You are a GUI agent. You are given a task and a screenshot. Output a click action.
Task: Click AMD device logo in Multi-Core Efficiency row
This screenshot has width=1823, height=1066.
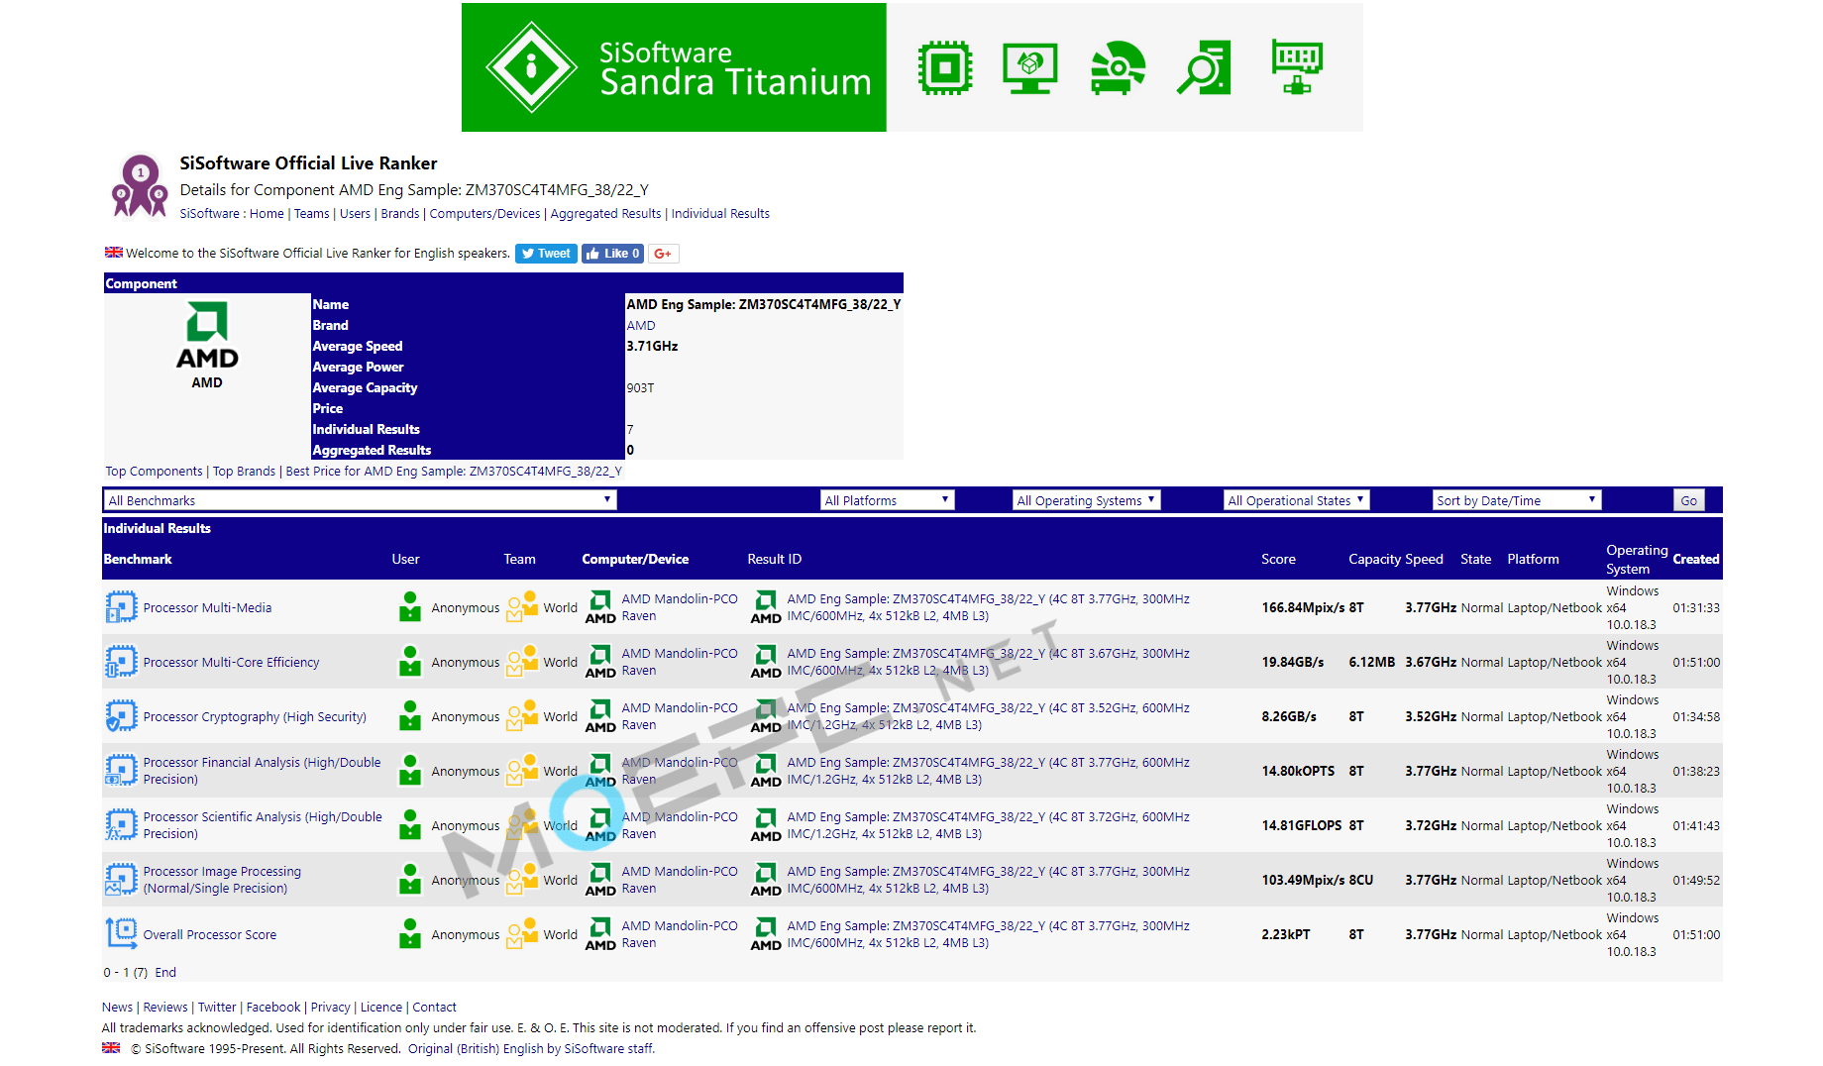(600, 662)
